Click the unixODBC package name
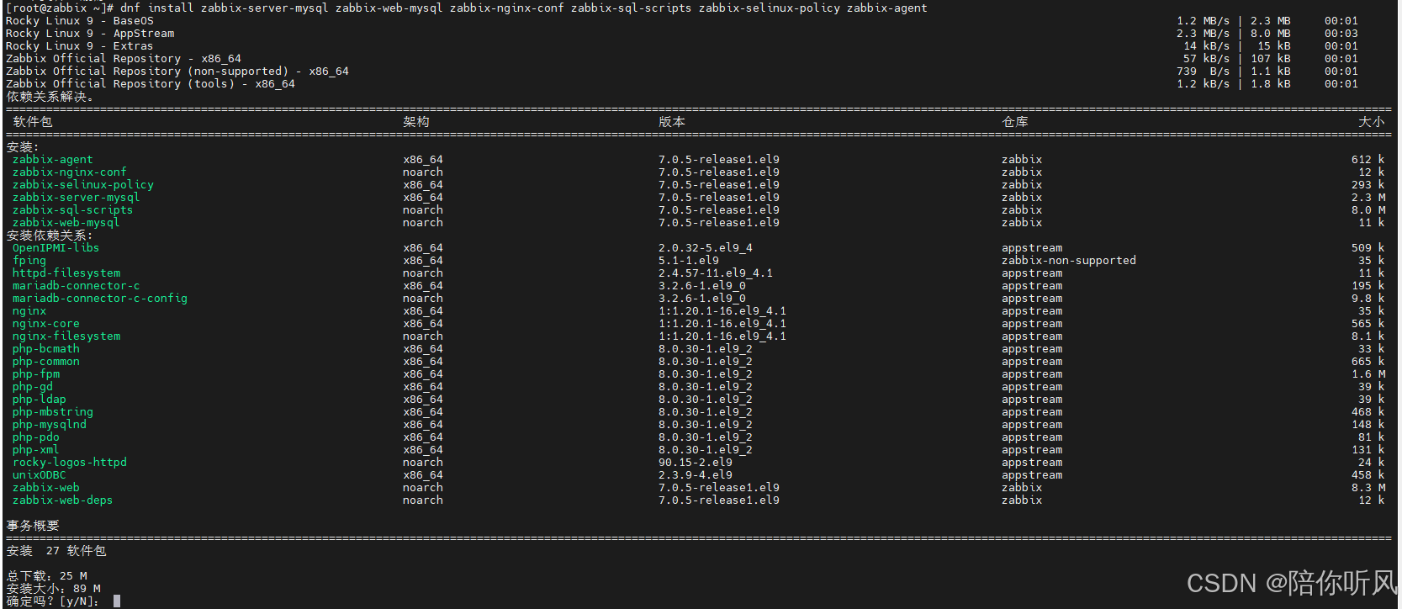The height and width of the screenshot is (609, 1402). pos(39,474)
